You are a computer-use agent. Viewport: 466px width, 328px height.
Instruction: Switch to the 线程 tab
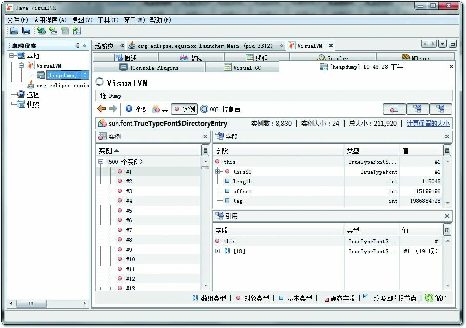(257, 58)
